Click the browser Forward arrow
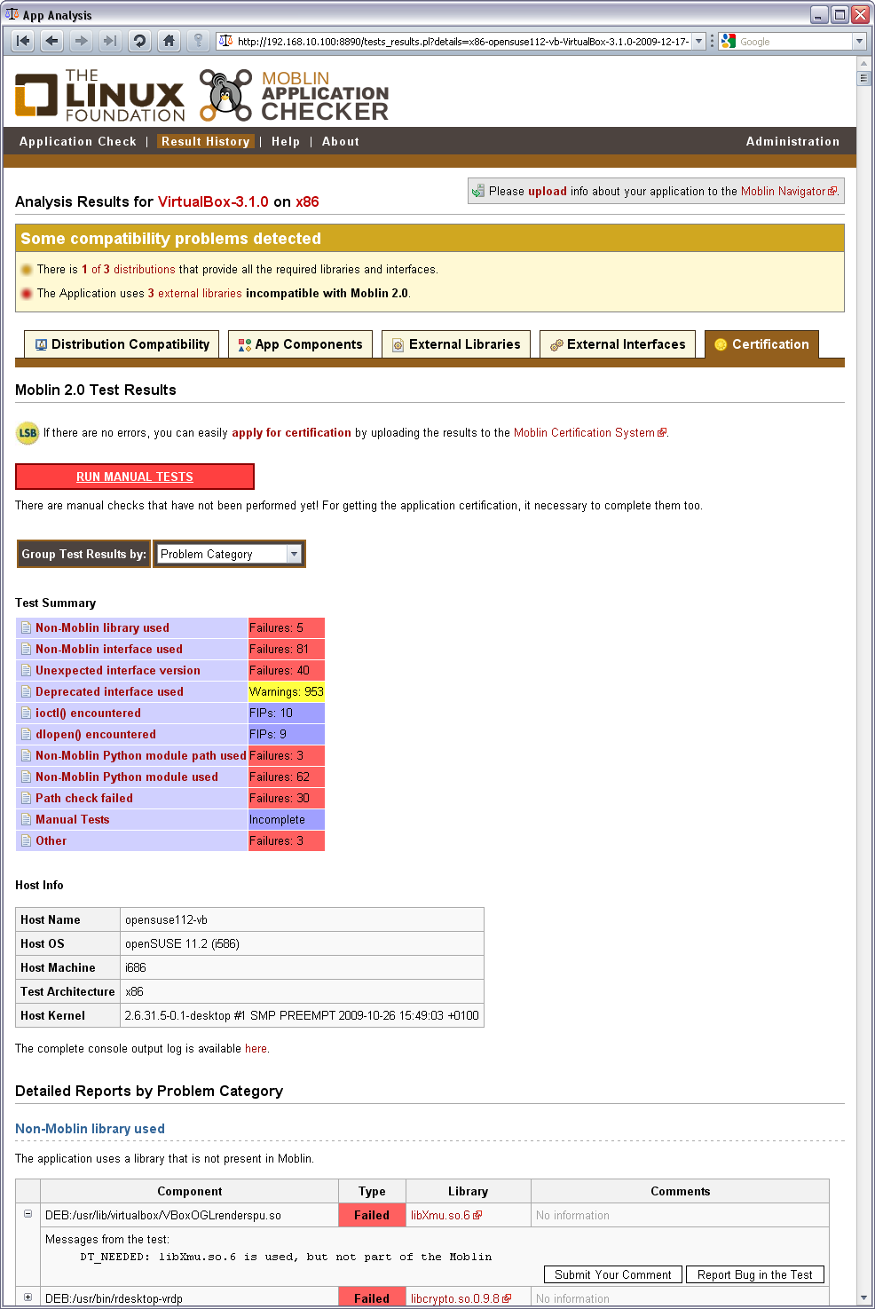Viewport: 875px width, 1309px height. [x=82, y=41]
